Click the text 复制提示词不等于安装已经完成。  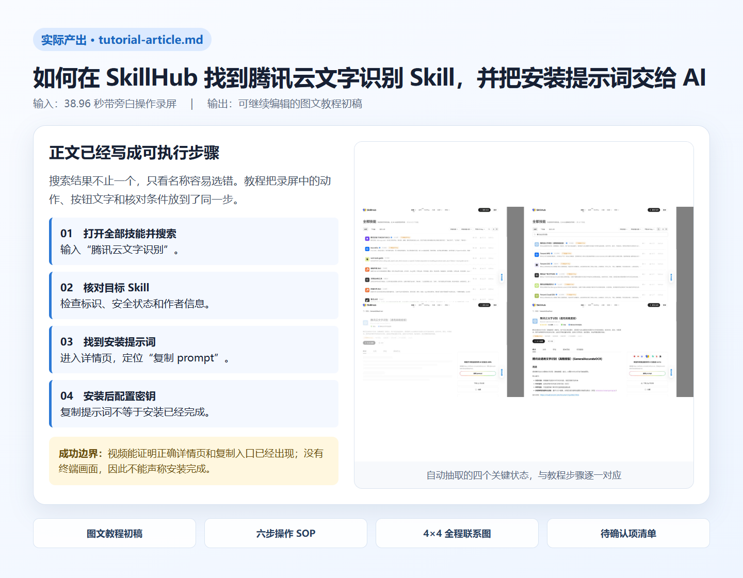[135, 412]
